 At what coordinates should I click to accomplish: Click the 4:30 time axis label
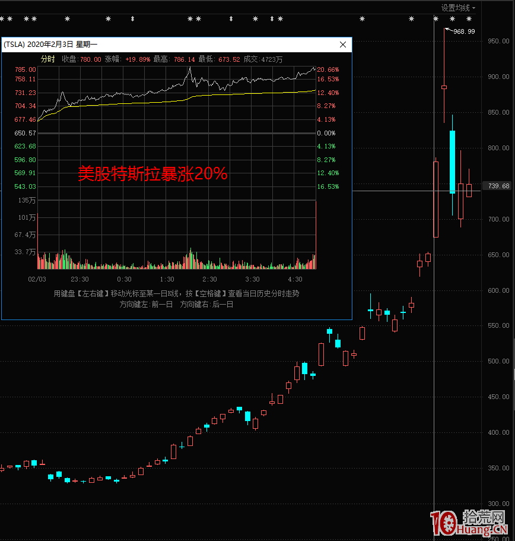pyautogui.click(x=295, y=279)
